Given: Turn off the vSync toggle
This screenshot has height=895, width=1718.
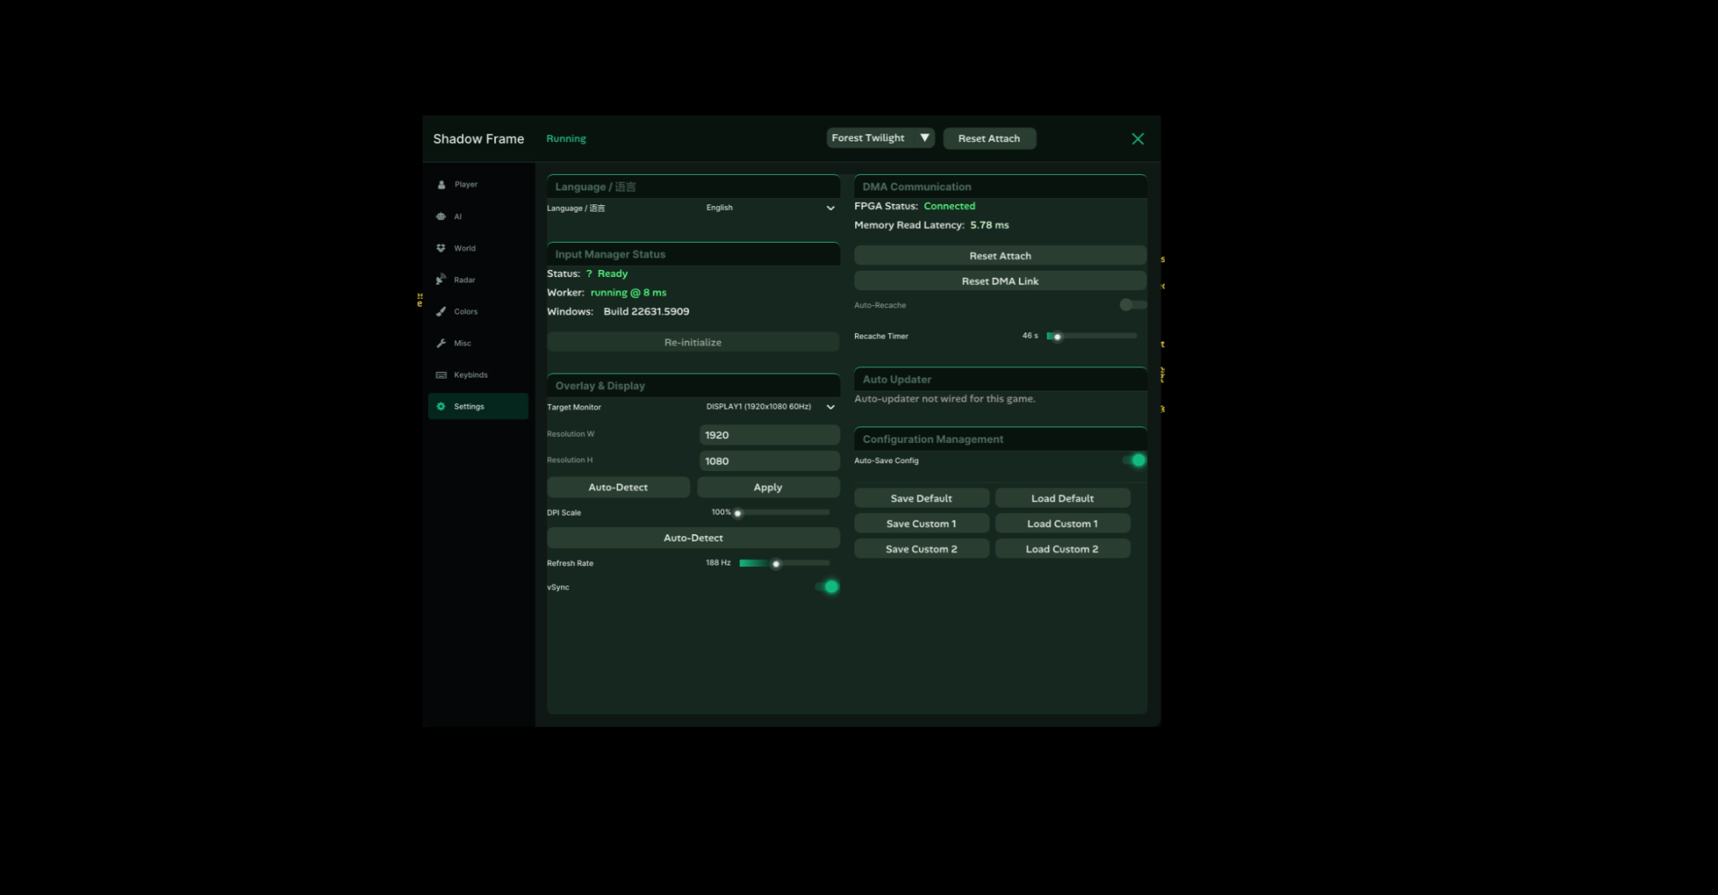Looking at the screenshot, I should pos(827,587).
